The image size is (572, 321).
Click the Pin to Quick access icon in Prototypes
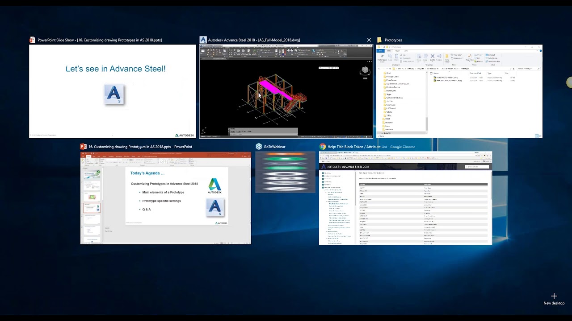382,57
